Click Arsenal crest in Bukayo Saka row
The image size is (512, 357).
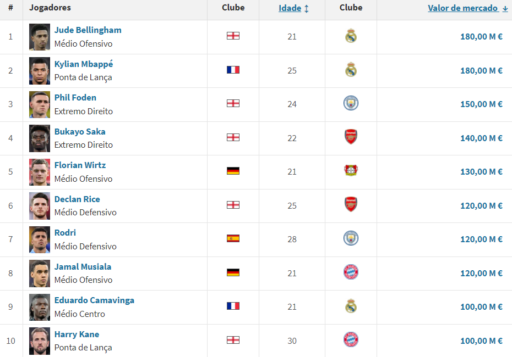point(351,137)
